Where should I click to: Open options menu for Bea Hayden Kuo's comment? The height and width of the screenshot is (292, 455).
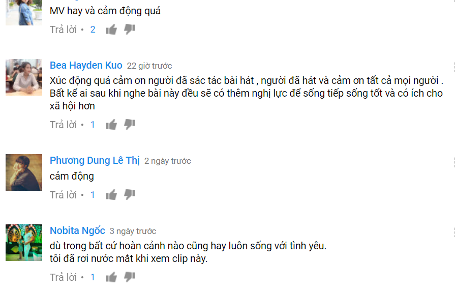pos(453,67)
